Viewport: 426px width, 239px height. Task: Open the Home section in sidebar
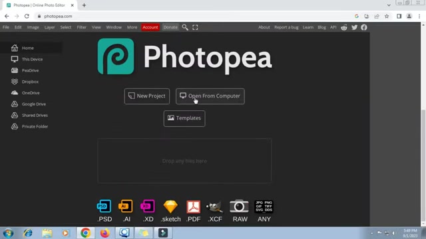click(31, 48)
